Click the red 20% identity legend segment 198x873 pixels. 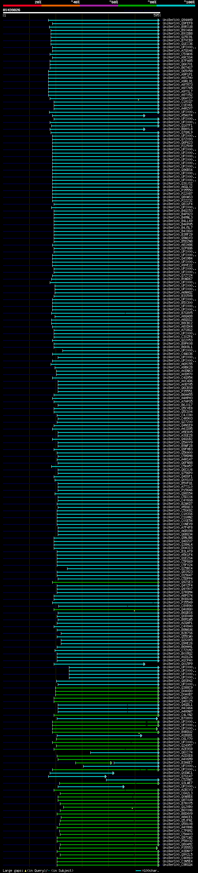click(x=22, y=6)
